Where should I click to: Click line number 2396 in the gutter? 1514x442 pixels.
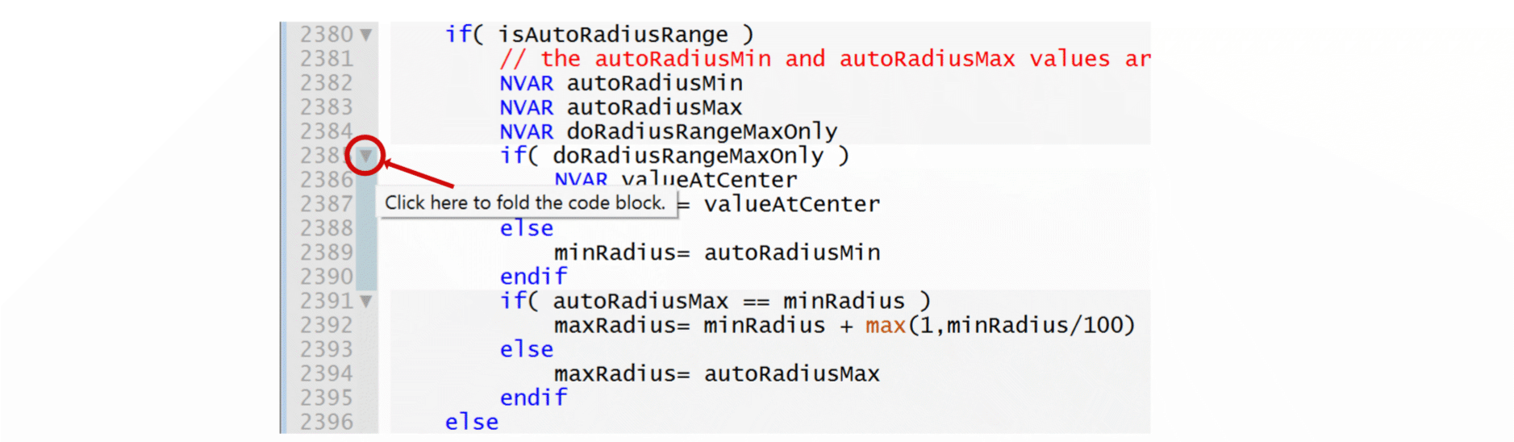pos(326,422)
